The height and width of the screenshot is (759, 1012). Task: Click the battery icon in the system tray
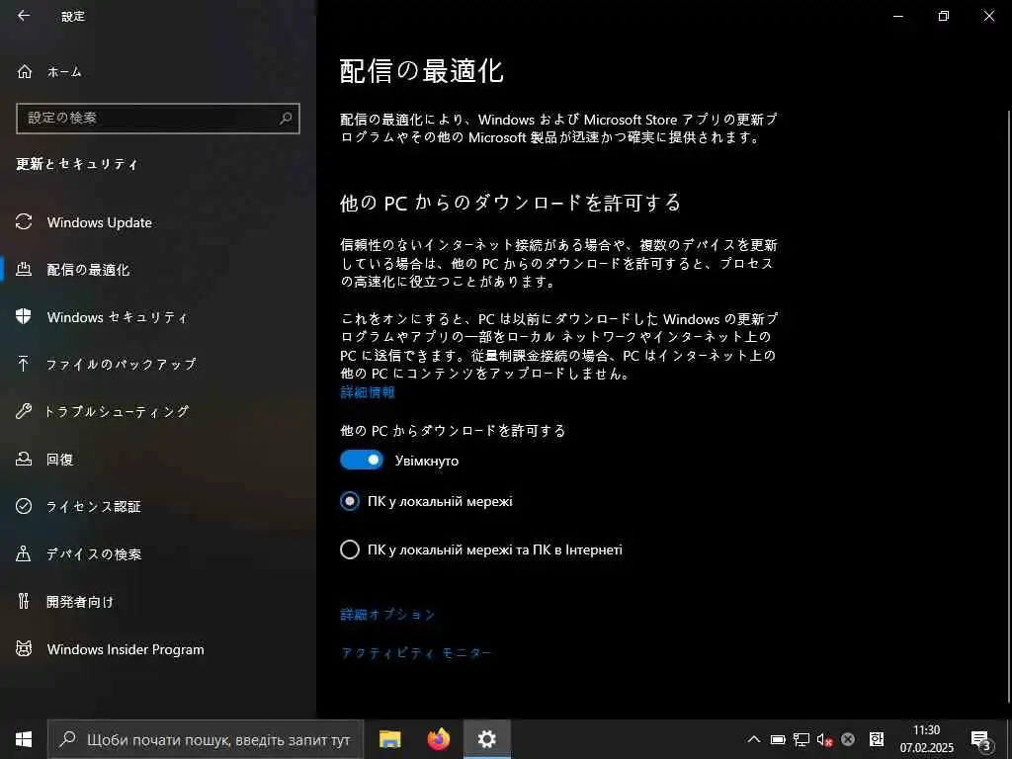778,739
